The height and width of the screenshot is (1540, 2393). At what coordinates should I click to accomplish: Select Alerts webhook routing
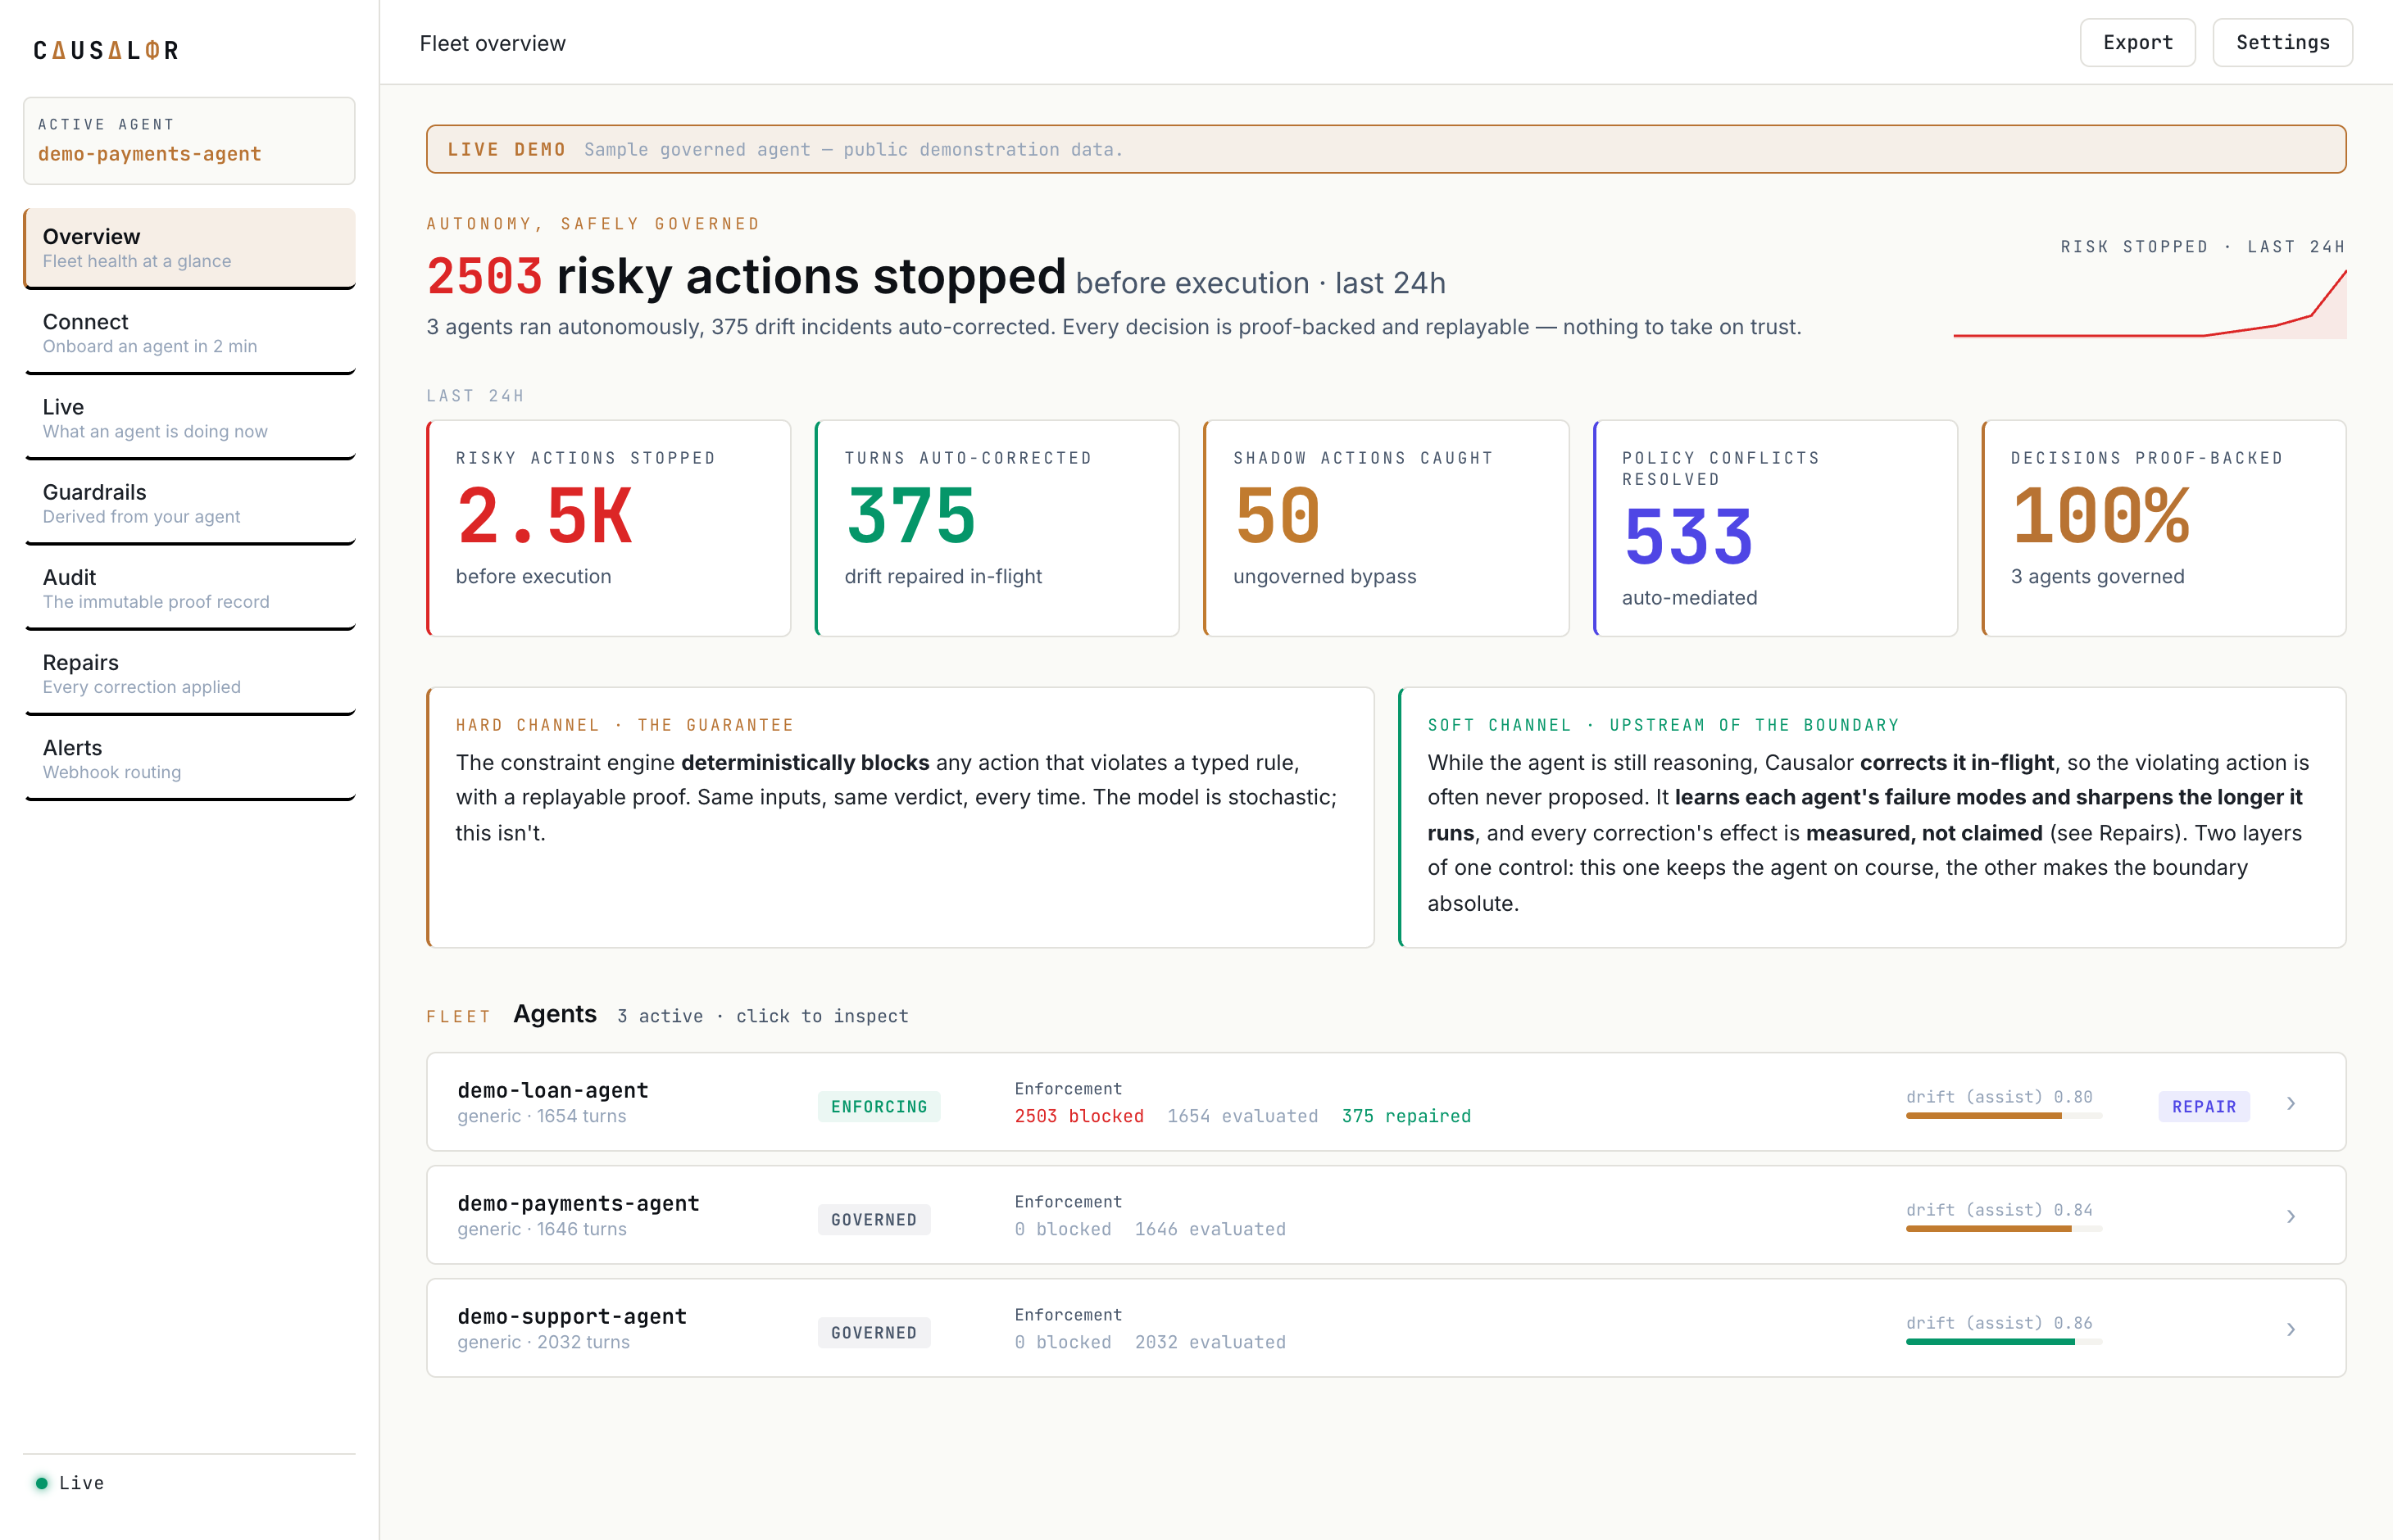pos(189,759)
